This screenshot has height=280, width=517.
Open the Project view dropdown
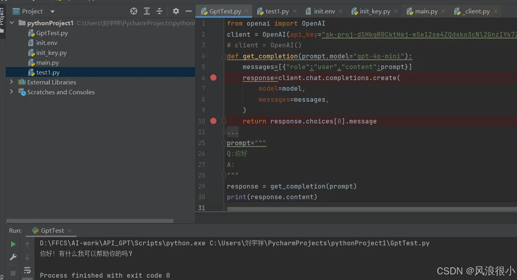point(52,11)
